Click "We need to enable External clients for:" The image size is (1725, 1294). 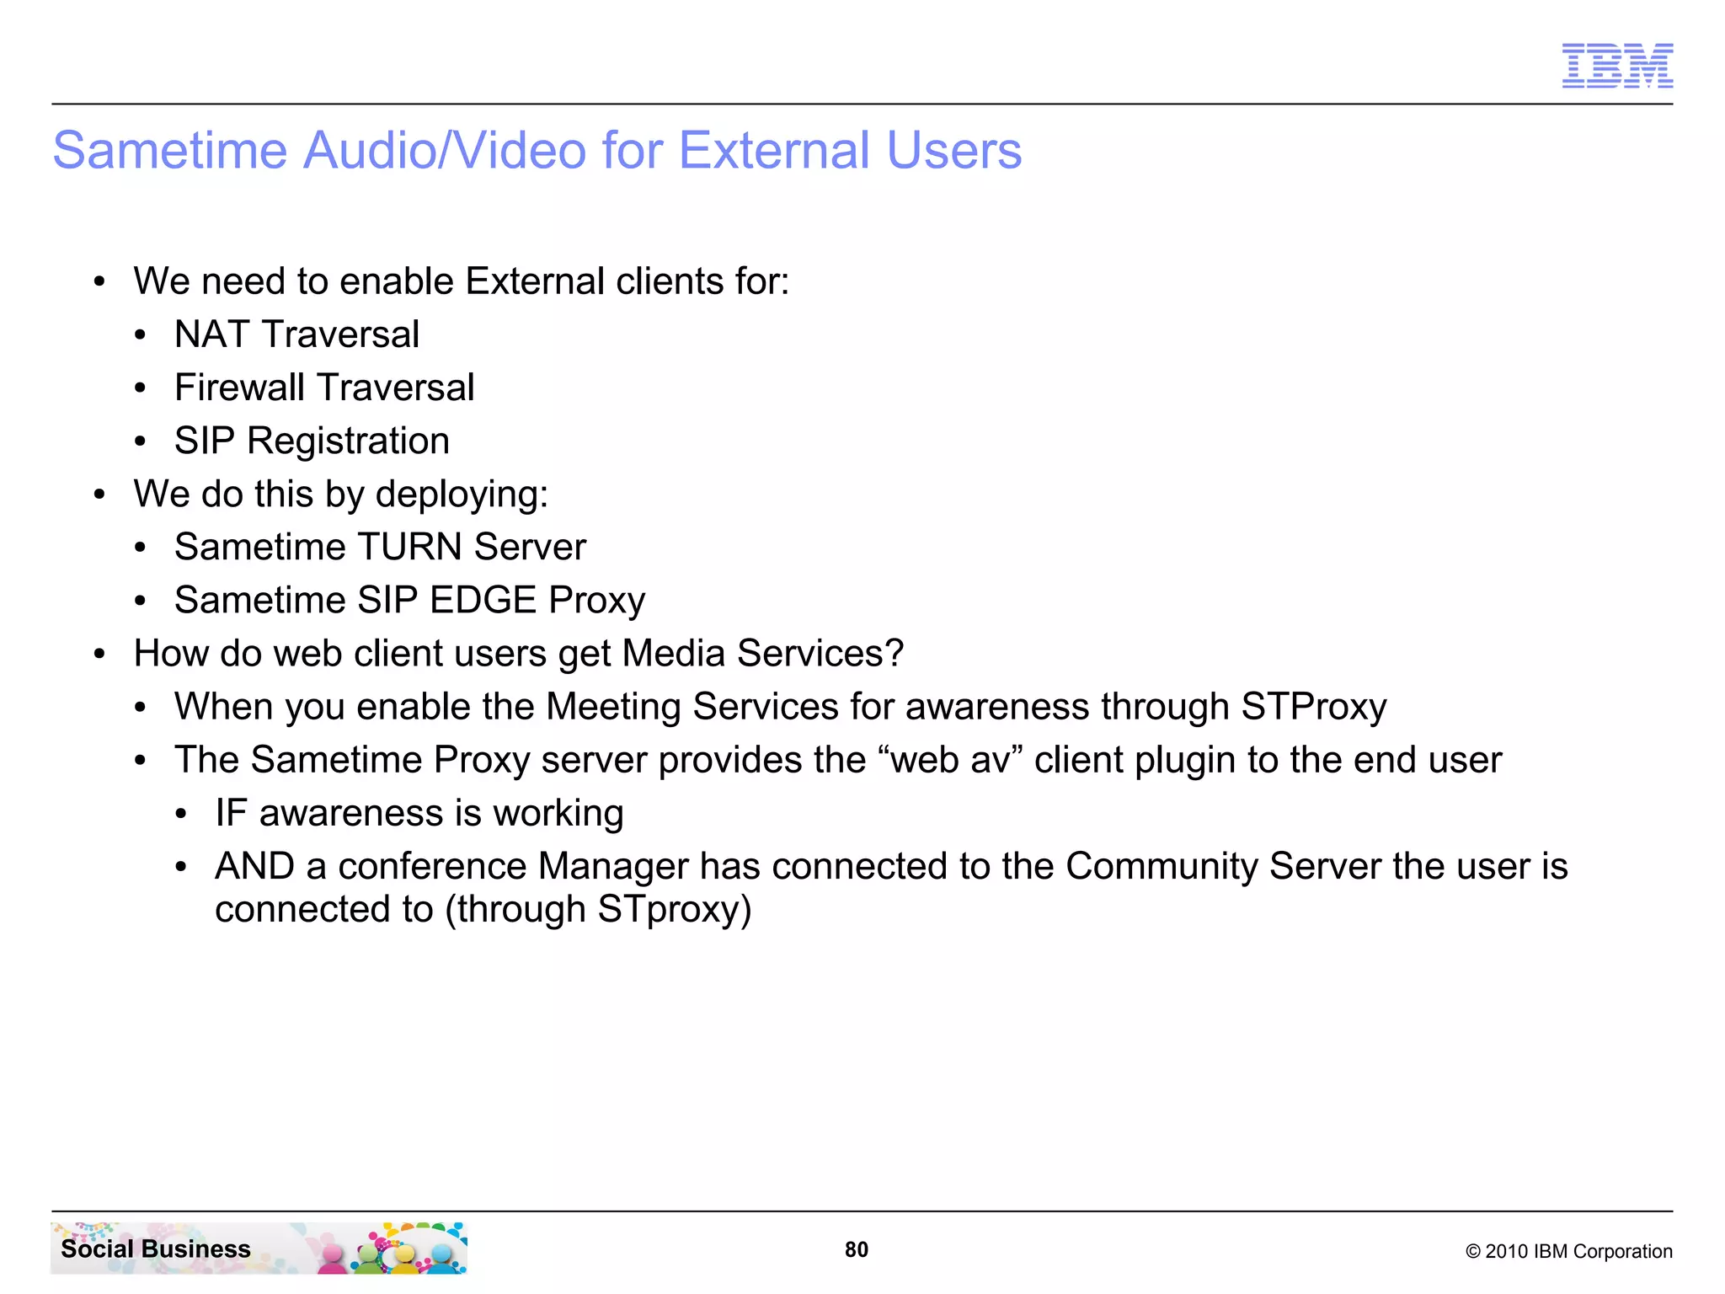coord(462,281)
